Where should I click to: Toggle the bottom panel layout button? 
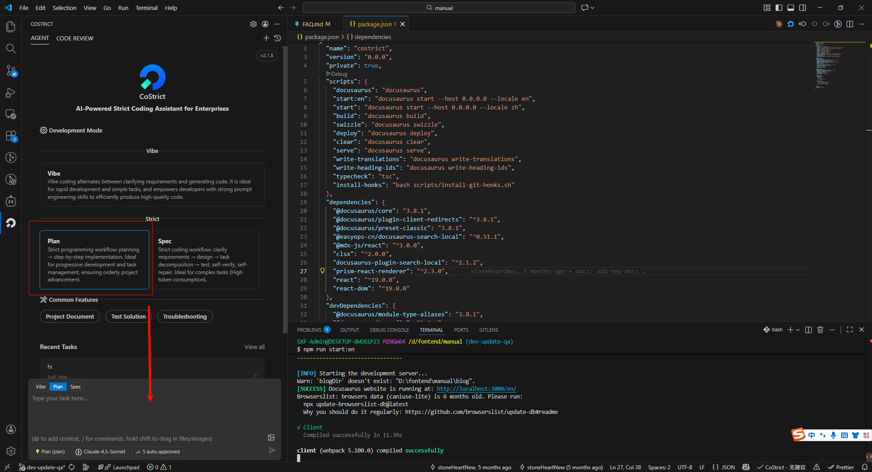[791, 8]
